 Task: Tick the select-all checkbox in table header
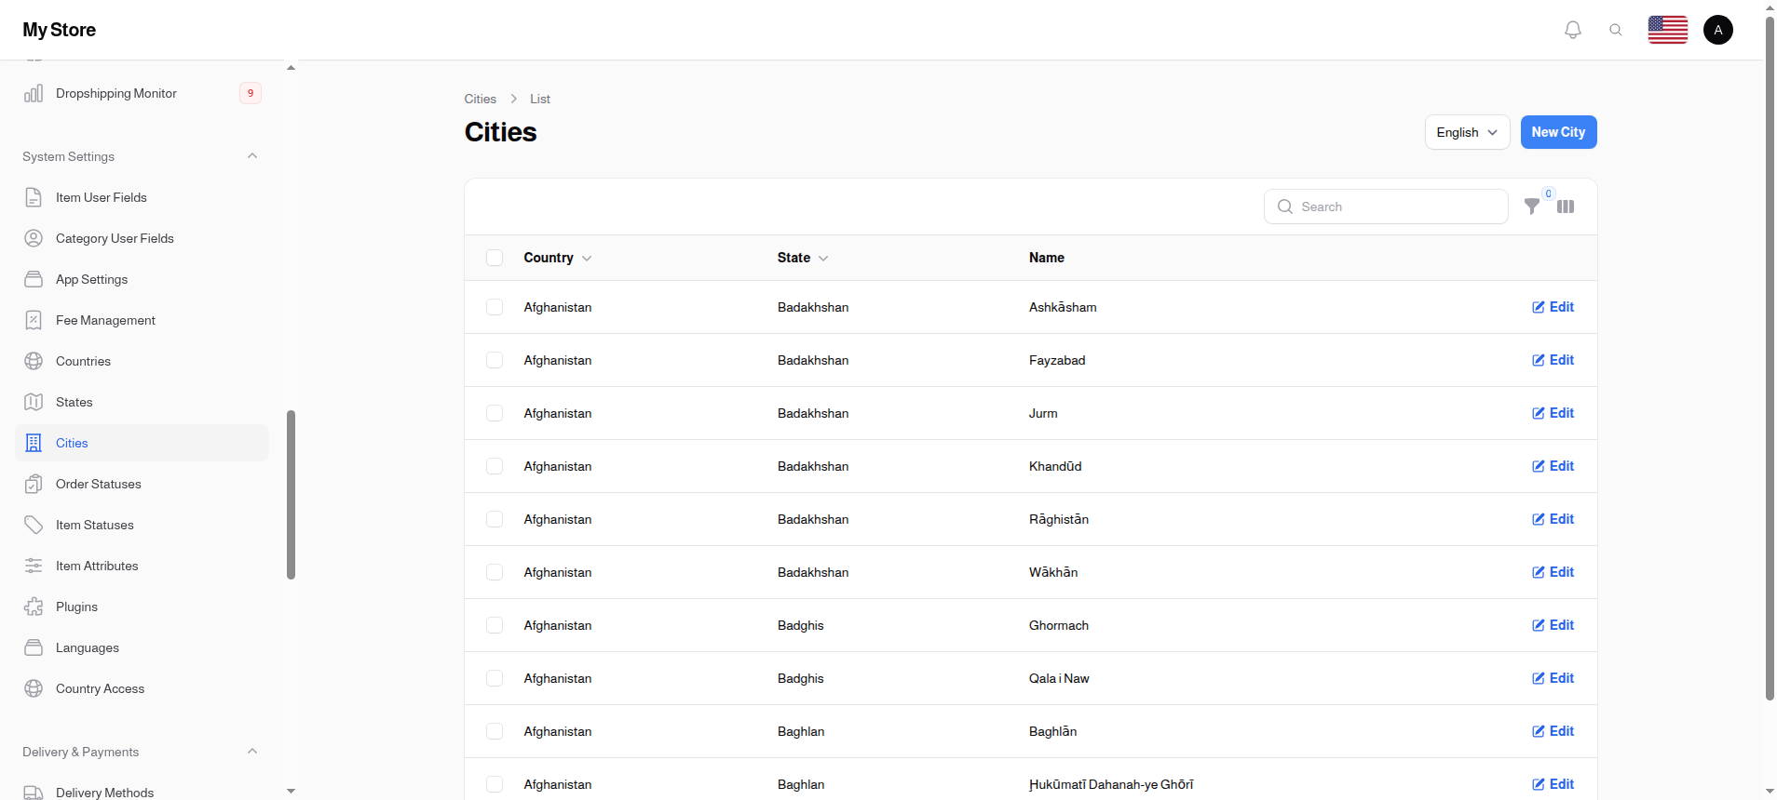(495, 258)
